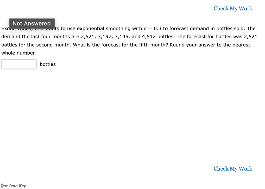
Task: Click the Icon Key text label
Action: 17,186
